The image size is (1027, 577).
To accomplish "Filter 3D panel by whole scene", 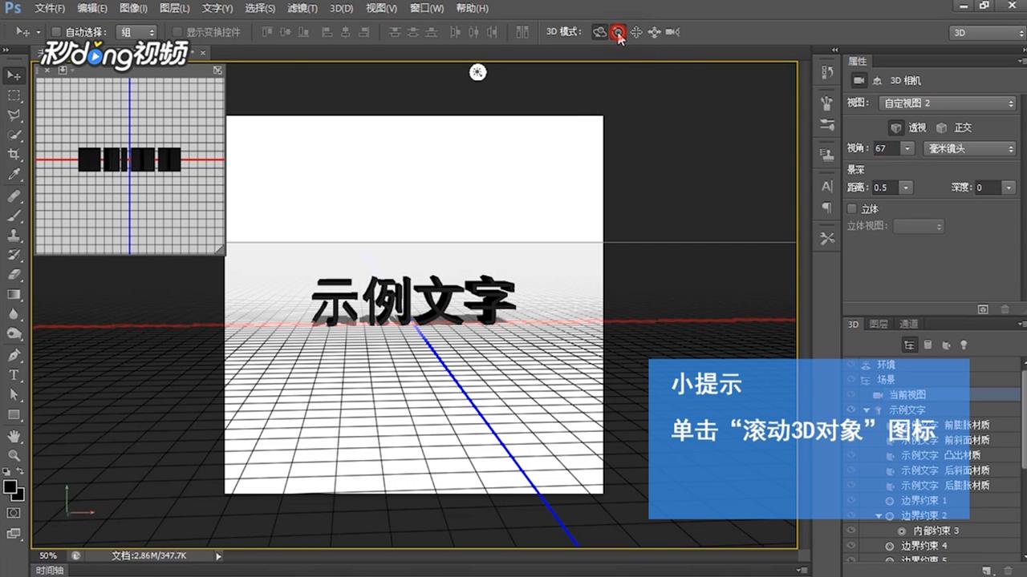I will coord(909,345).
